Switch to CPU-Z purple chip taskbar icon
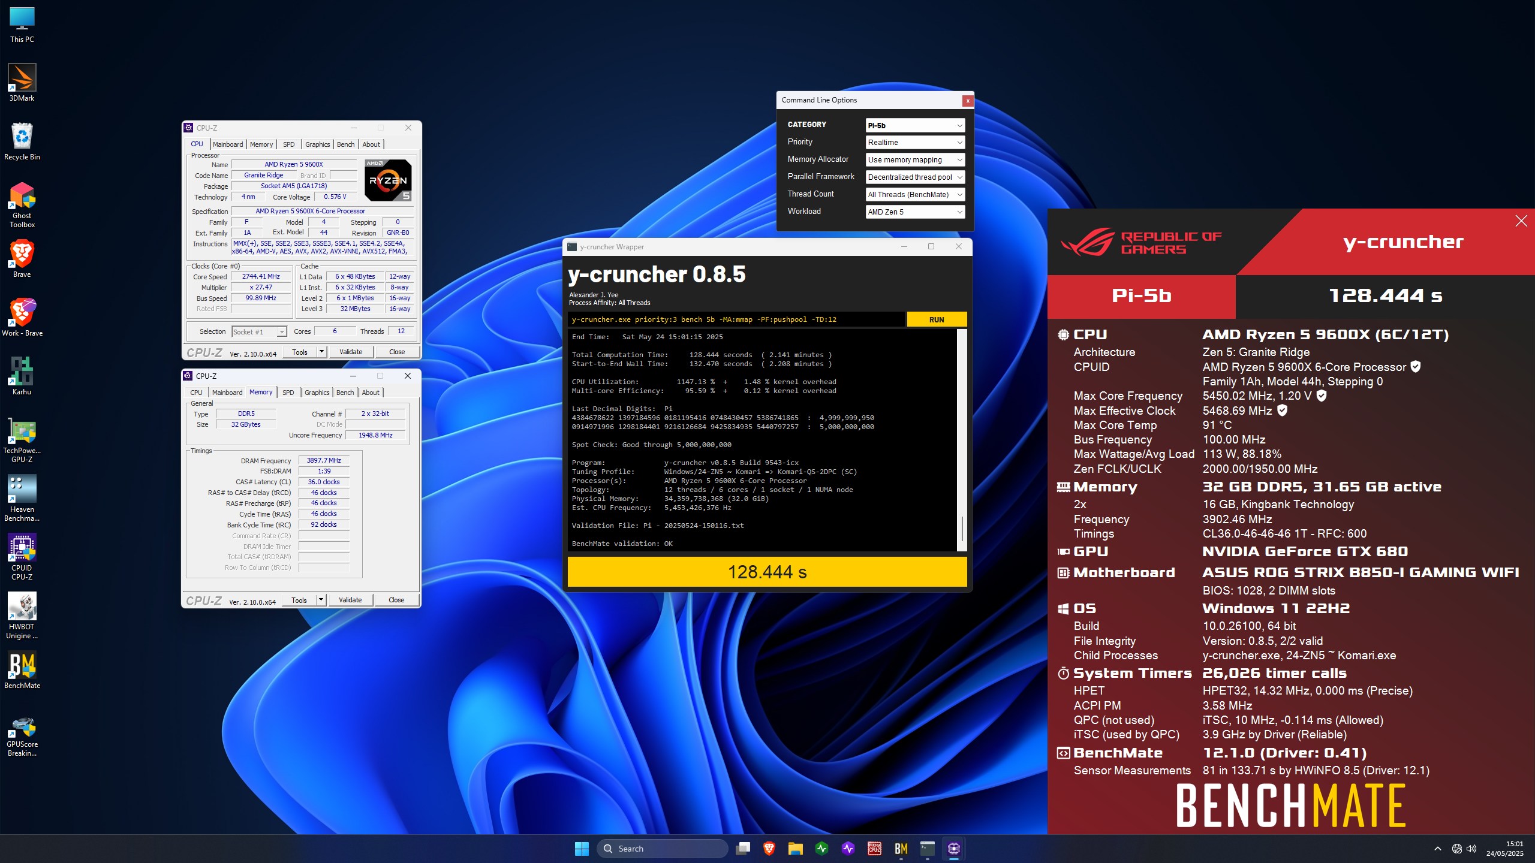This screenshot has height=863, width=1535. pyautogui.click(x=954, y=849)
